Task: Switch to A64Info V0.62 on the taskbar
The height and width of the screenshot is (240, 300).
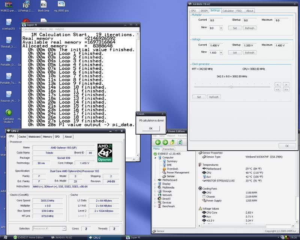Action: [x=62, y=237]
